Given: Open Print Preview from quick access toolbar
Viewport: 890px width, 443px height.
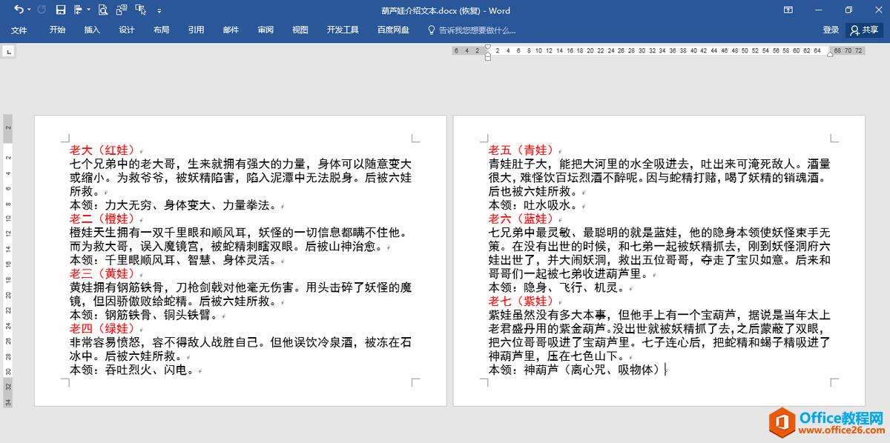Looking at the screenshot, I should (102, 10).
